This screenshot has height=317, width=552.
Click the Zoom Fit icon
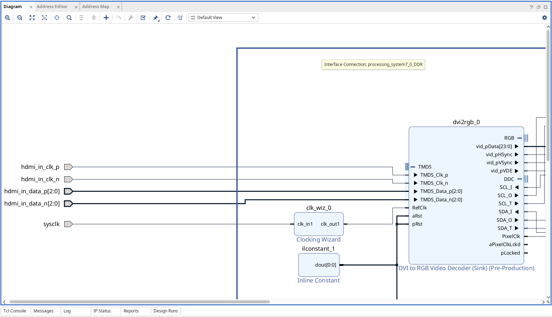tap(32, 18)
